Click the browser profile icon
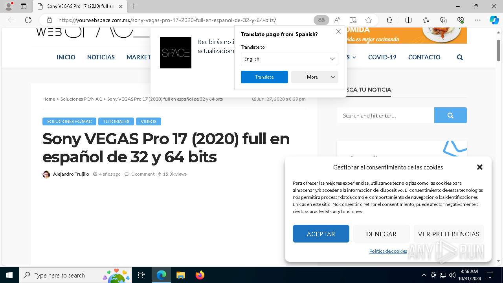 (9, 6)
